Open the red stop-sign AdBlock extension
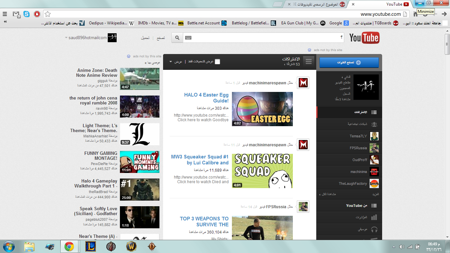Viewport: 450px width, 253px height. click(x=37, y=14)
